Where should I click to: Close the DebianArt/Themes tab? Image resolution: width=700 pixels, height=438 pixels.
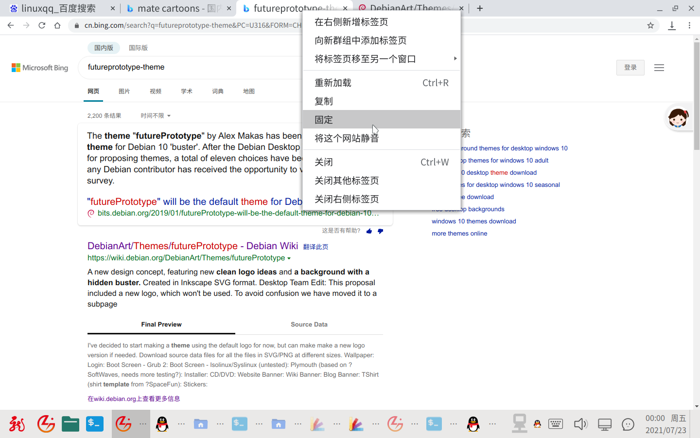(x=461, y=8)
